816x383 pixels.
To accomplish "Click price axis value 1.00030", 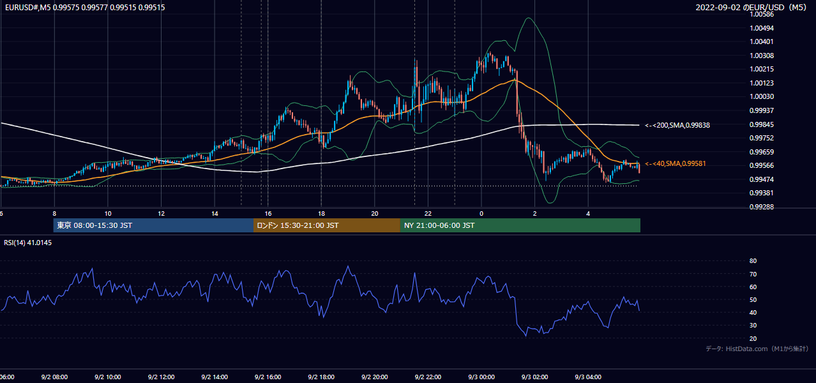I will [762, 96].
